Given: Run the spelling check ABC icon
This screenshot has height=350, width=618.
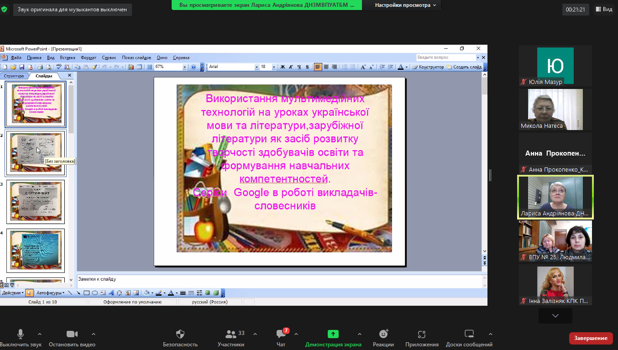Looking at the screenshot, I should coord(58,67).
